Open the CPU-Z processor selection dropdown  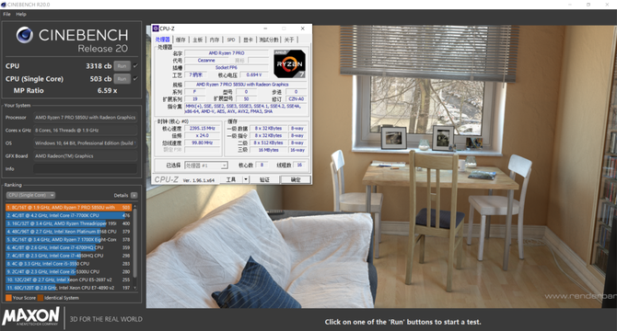205,165
